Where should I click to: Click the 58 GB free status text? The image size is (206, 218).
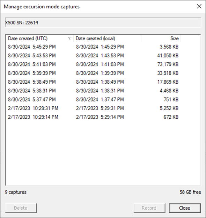pos(190,192)
